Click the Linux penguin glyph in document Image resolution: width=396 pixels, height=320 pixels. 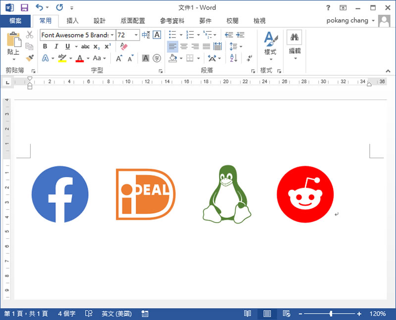pyautogui.click(x=227, y=194)
